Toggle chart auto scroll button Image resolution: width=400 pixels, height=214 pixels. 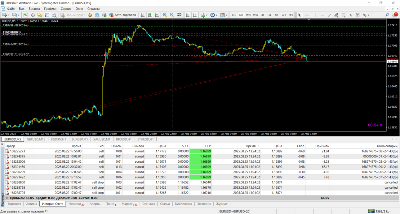[188, 15]
